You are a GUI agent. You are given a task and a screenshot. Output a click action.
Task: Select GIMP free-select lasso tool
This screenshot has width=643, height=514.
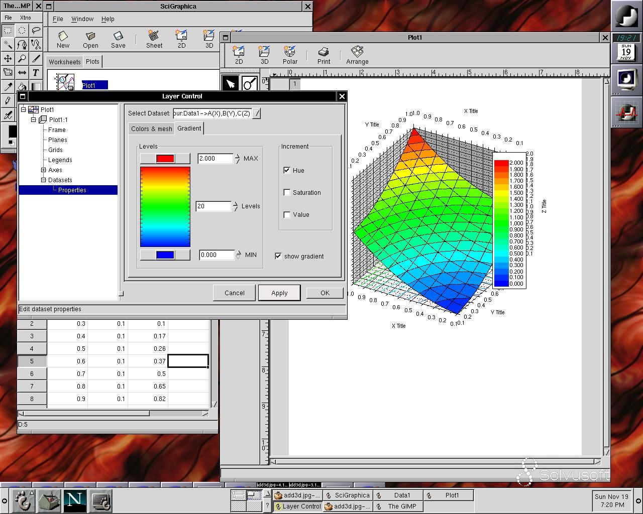pos(36,30)
